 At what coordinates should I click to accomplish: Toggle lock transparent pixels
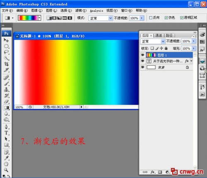click(x=152, y=48)
